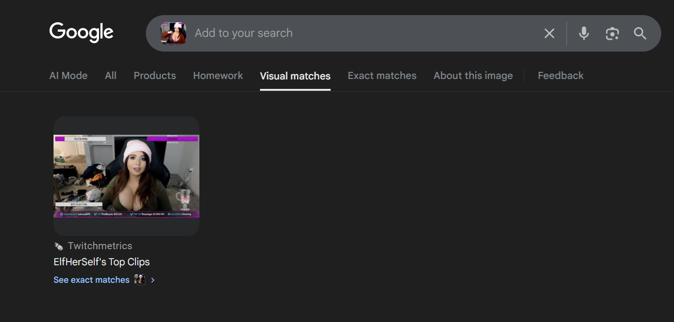The height and width of the screenshot is (322, 674).
Task: Run search with magnifying glass icon
Action: click(x=640, y=33)
